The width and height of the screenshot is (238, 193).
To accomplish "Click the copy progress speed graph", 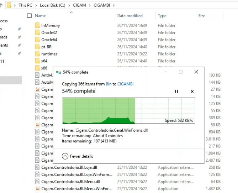I will coord(128,110).
